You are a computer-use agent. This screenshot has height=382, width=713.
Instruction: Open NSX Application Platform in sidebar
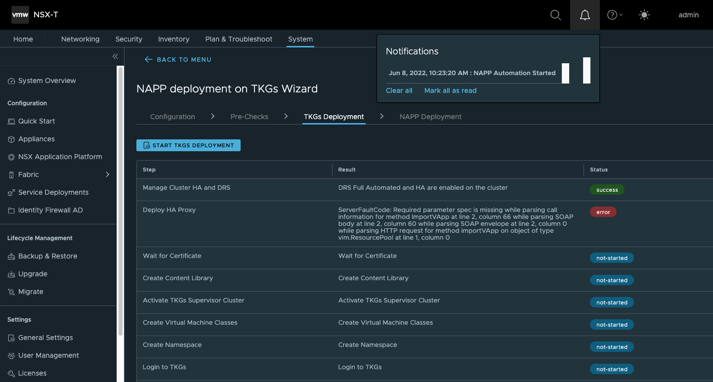tap(60, 157)
